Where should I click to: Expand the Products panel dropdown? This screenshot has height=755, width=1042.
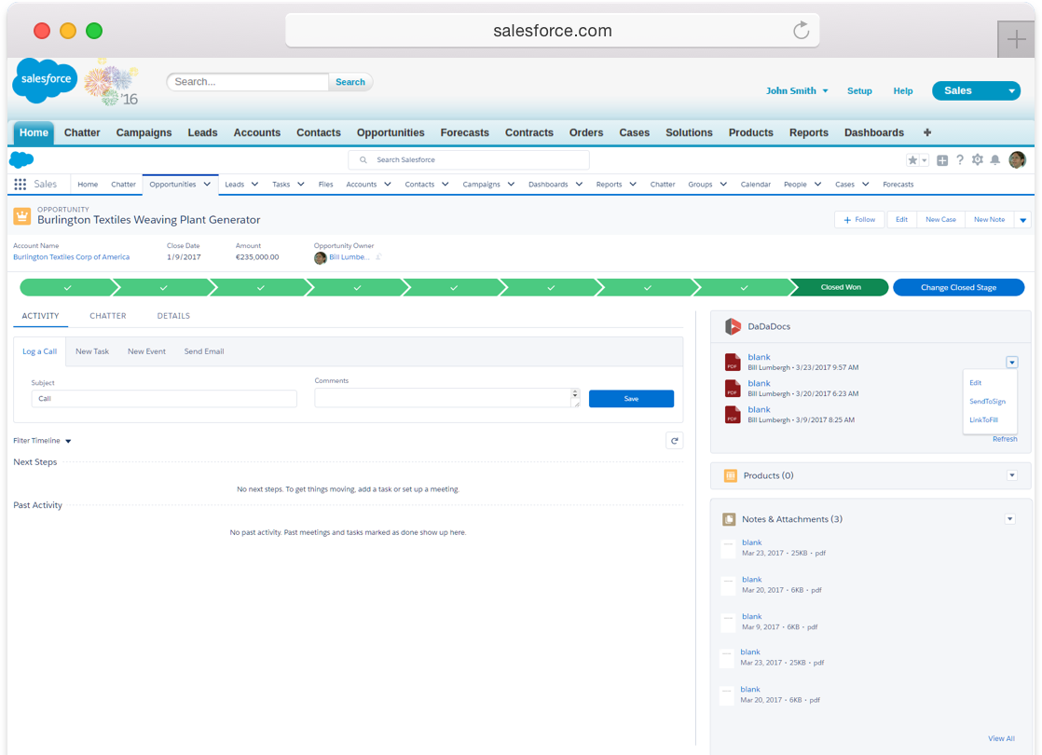point(1011,475)
